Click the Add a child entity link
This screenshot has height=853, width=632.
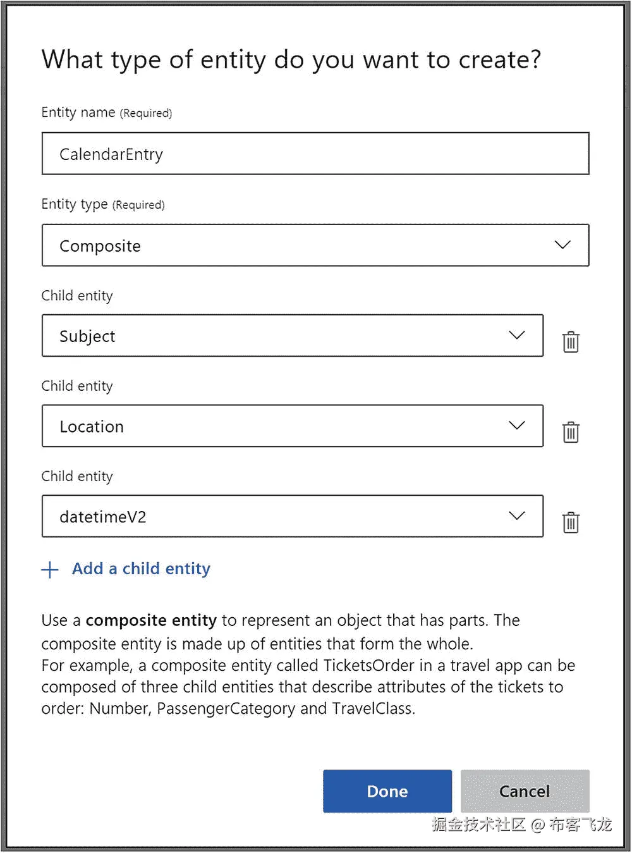(x=141, y=569)
